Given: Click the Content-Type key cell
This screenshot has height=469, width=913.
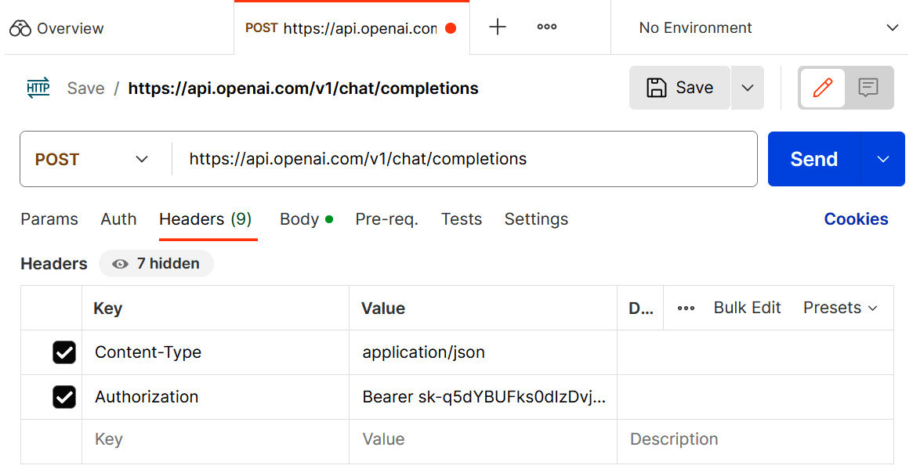Looking at the screenshot, I should pos(216,352).
